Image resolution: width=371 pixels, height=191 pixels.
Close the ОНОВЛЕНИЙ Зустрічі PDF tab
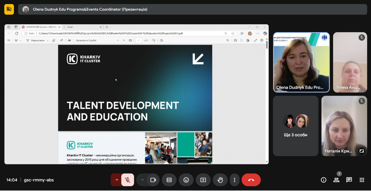59,27
